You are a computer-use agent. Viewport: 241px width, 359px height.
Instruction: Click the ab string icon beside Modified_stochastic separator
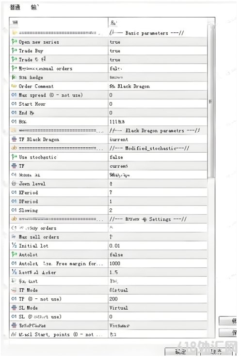tap(14, 148)
